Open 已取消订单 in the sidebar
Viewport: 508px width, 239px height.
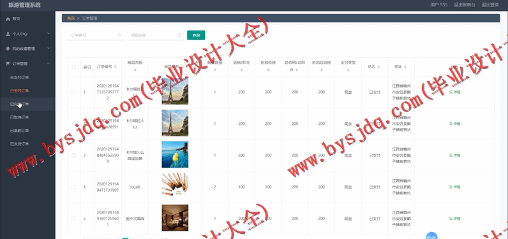19,117
